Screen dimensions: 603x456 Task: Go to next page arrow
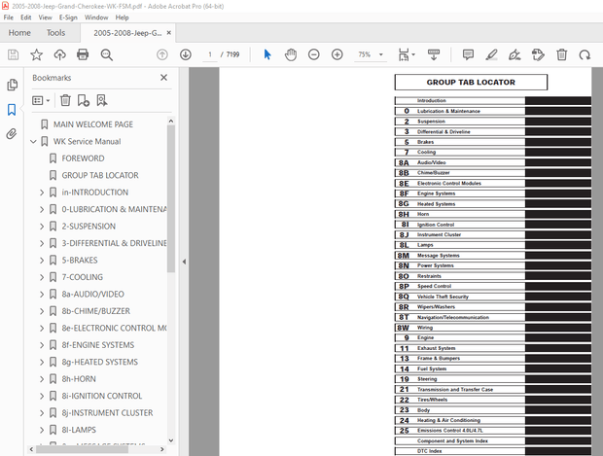186,54
